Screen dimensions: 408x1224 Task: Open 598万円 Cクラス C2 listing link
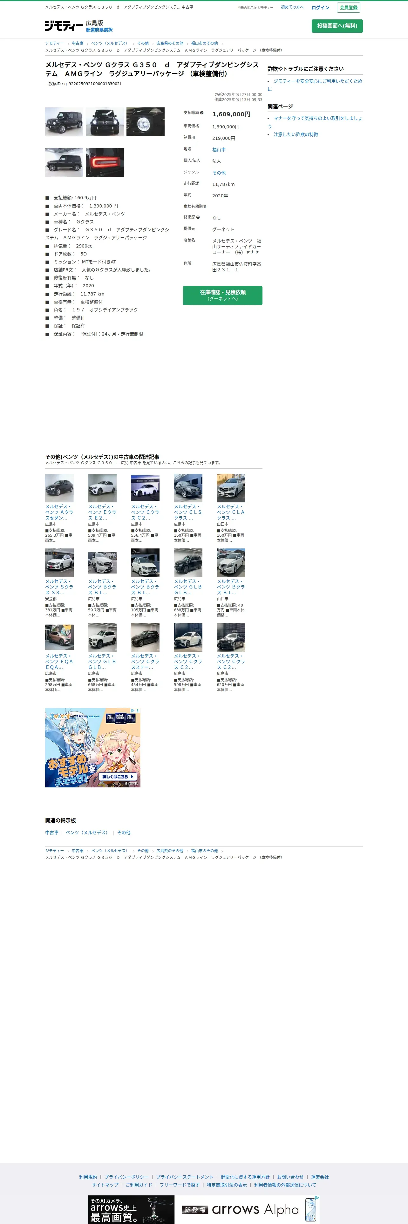click(188, 662)
